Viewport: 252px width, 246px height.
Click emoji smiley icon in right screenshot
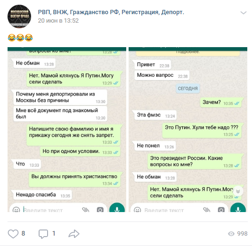[x=137, y=210]
